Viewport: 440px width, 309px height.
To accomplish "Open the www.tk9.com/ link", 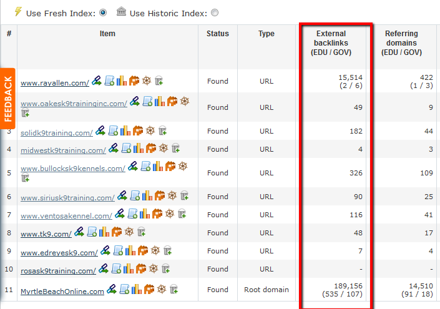I will (x=46, y=234).
